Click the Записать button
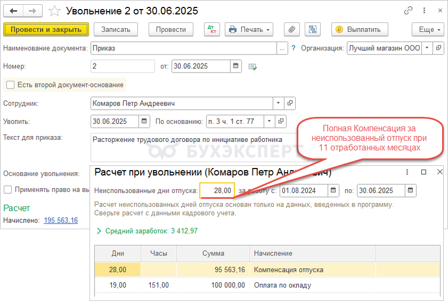The image size is (448, 303). point(115,29)
